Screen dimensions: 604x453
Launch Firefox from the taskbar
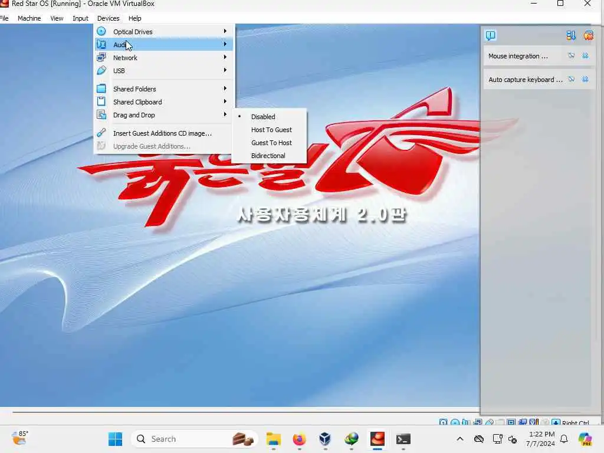(x=299, y=439)
